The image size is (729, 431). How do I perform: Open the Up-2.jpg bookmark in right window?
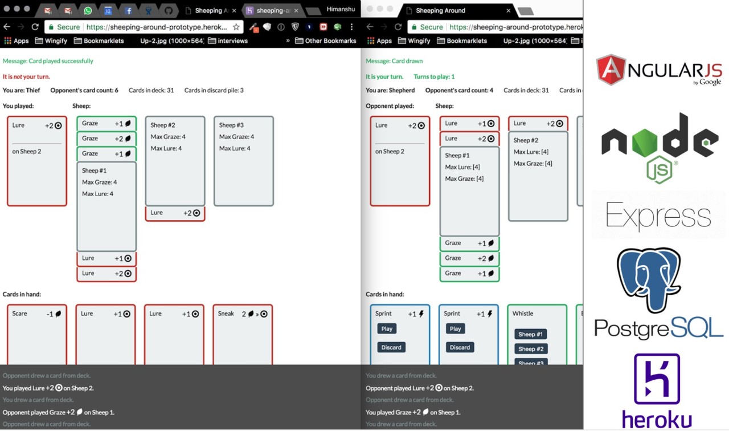click(x=535, y=41)
